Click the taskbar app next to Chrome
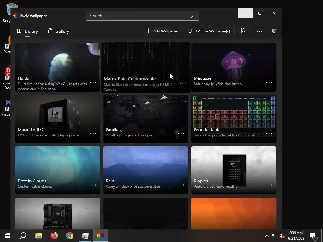This screenshot has height=242, width=323. (85, 236)
